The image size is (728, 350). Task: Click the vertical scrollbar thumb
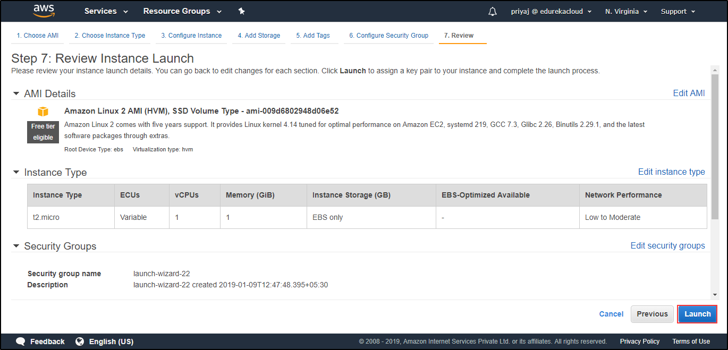pyautogui.click(x=715, y=147)
